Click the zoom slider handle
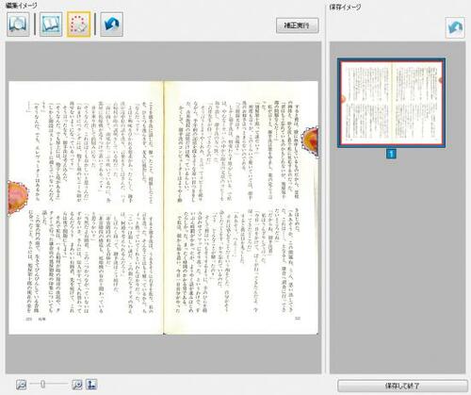Viewport: 471px width, 395px height. click(42, 384)
